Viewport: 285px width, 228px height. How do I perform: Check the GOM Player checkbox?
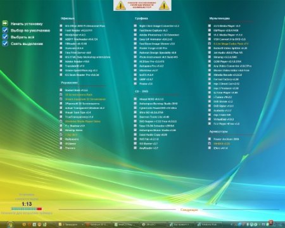210,61
